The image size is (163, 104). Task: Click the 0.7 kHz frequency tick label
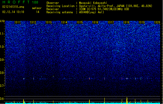[x=2, y=86]
